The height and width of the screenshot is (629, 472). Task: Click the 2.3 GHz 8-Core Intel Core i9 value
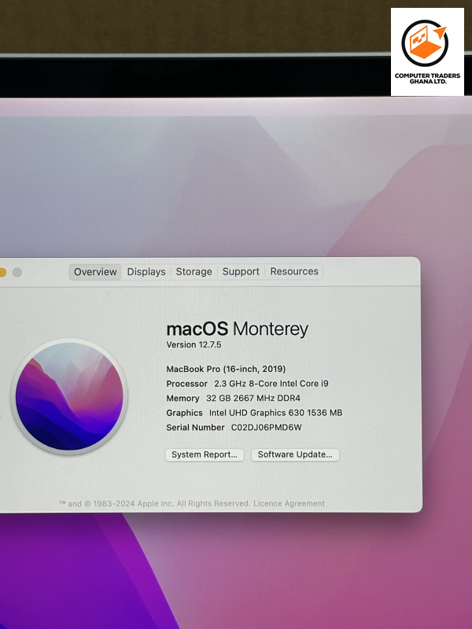(x=271, y=384)
